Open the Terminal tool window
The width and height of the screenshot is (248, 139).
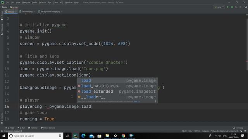[33, 128]
